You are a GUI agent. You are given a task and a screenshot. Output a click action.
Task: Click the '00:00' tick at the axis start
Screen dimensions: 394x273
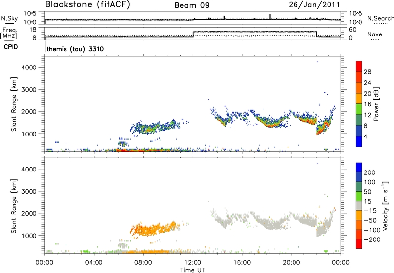[x=44, y=263]
